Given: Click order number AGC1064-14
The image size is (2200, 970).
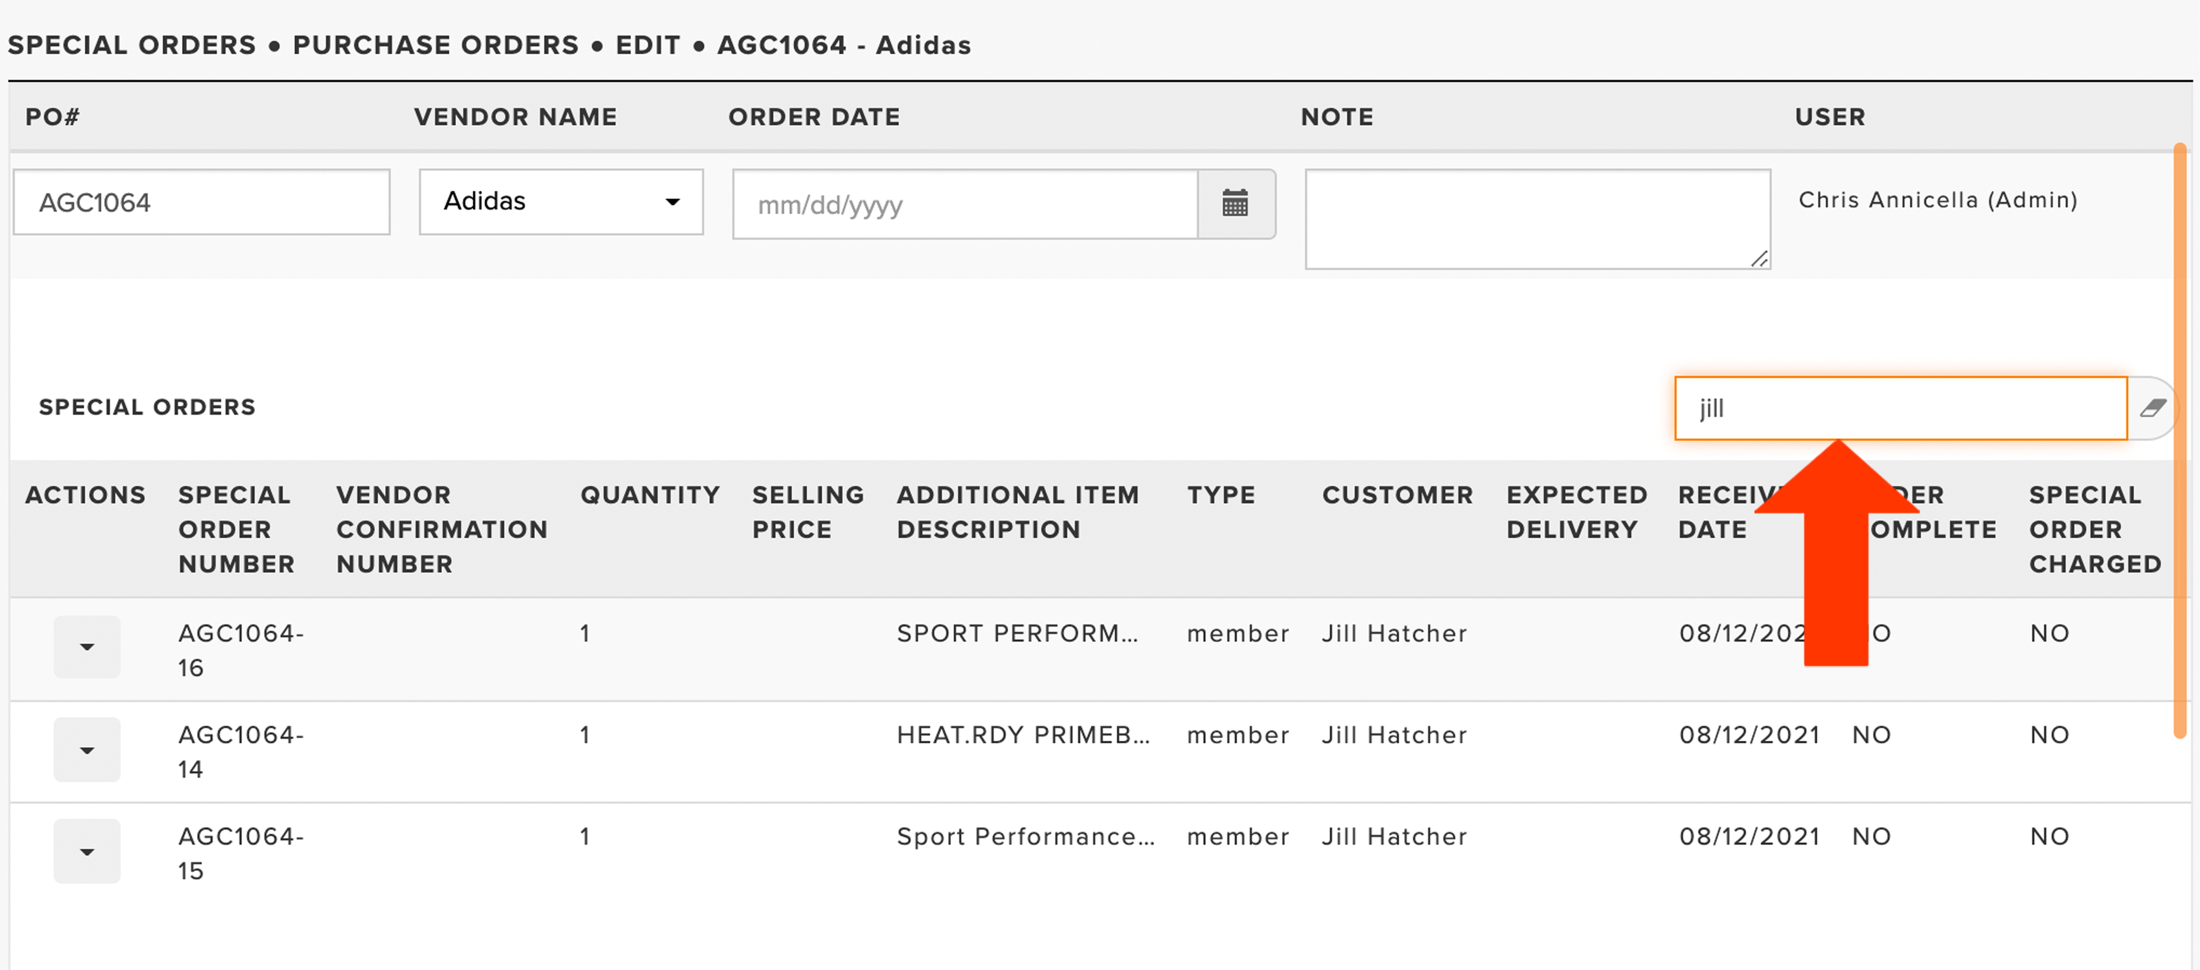Looking at the screenshot, I should pos(241,752).
